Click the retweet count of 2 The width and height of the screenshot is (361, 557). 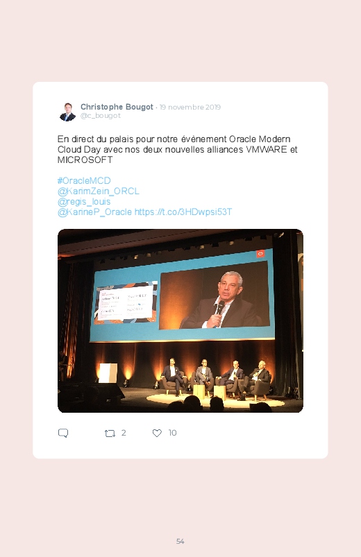point(124,433)
